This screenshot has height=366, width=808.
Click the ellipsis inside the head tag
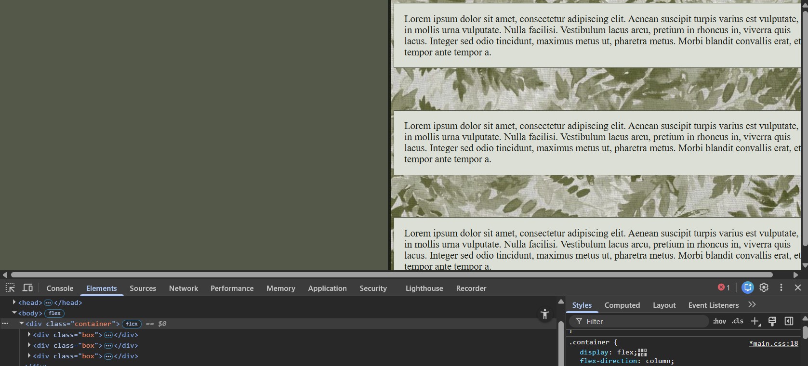pos(48,303)
